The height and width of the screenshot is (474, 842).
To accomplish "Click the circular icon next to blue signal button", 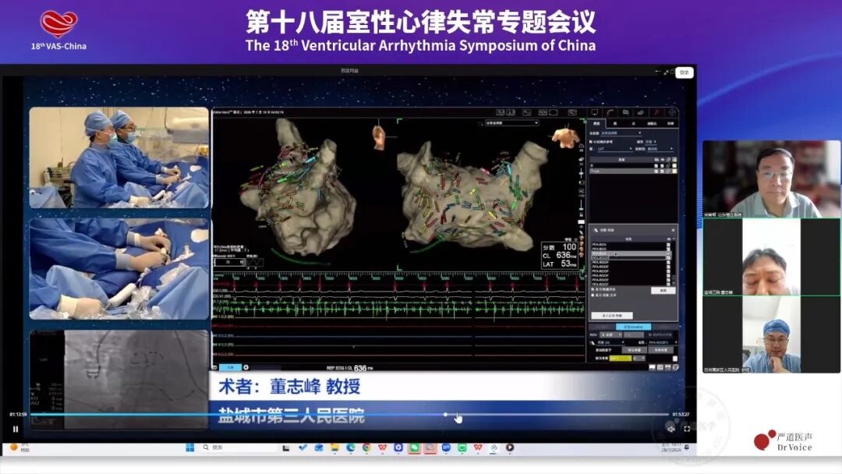I will point(246,367).
